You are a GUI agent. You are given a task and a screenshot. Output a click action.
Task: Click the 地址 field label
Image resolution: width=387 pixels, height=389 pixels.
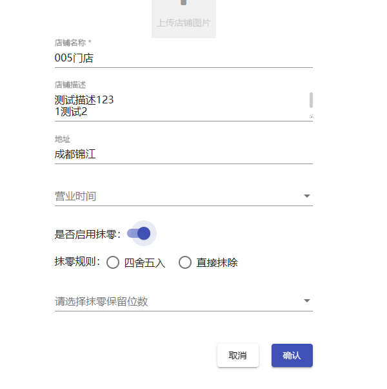[x=63, y=140]
